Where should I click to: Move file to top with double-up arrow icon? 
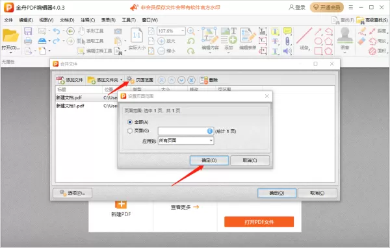tap(162, 80)
